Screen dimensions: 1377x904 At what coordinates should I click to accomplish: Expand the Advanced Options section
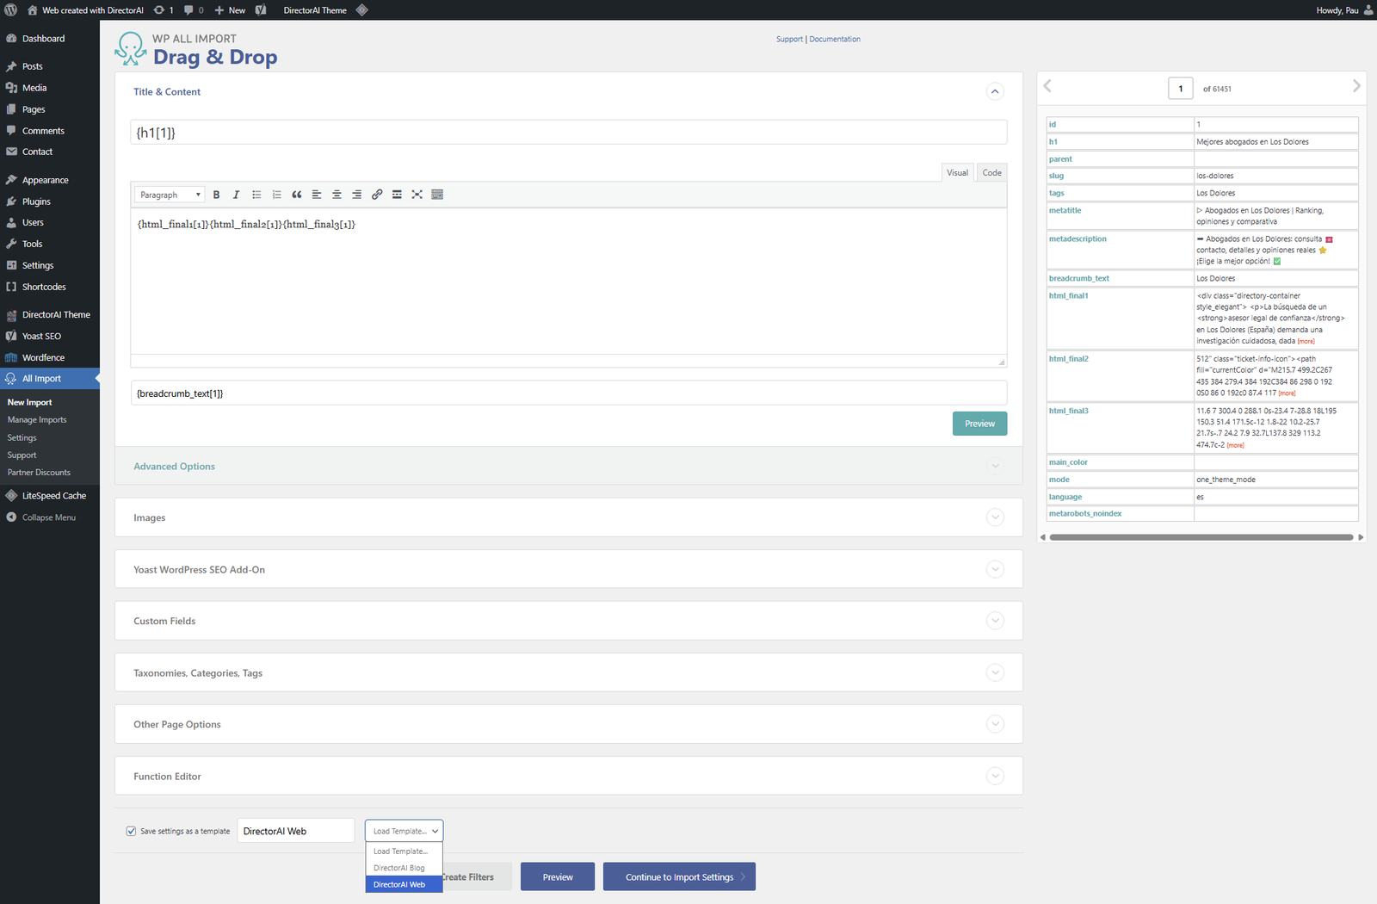pyautogui.click(x=995, y=466)
